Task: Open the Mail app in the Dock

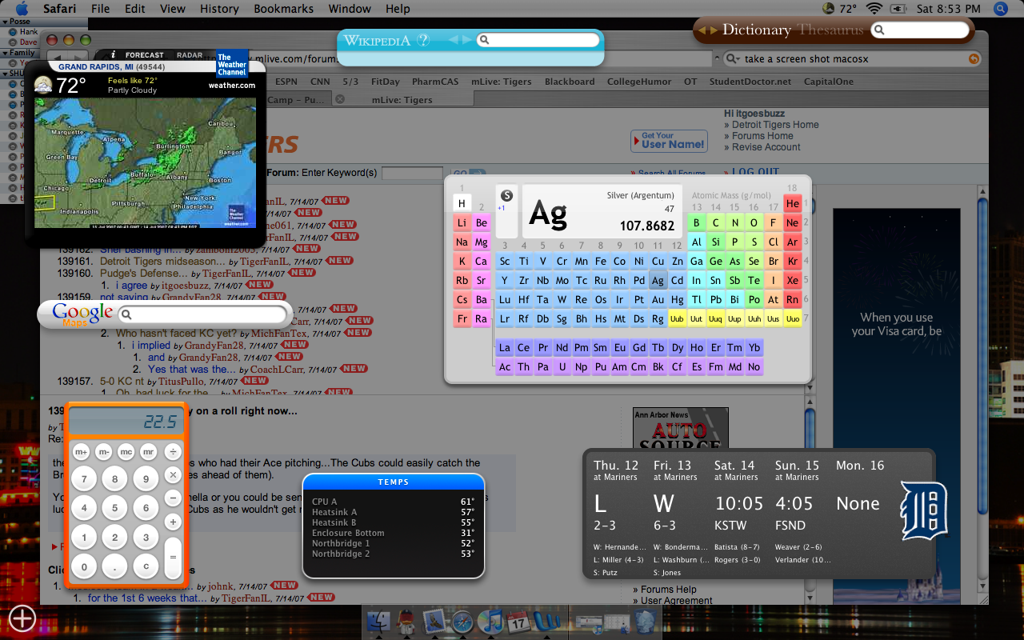Action: [434, 621]
